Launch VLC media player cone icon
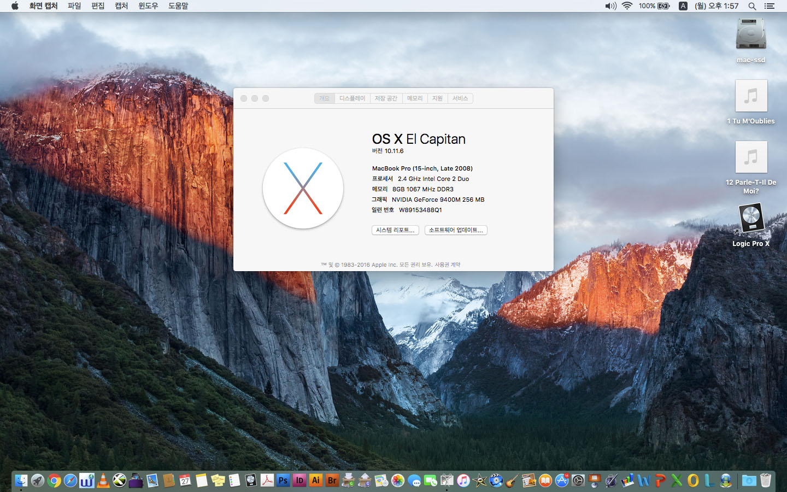Screen dimensions: 787x492 103,481
